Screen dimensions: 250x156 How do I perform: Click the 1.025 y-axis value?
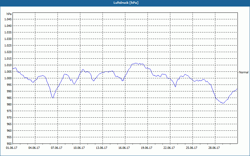[9, 45]
